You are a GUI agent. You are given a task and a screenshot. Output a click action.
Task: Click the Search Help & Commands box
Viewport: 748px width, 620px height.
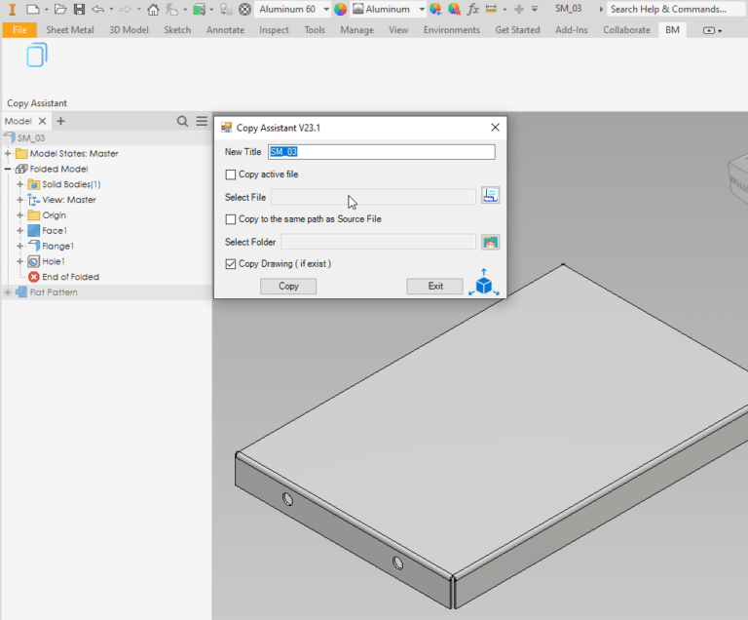(675, 9)
